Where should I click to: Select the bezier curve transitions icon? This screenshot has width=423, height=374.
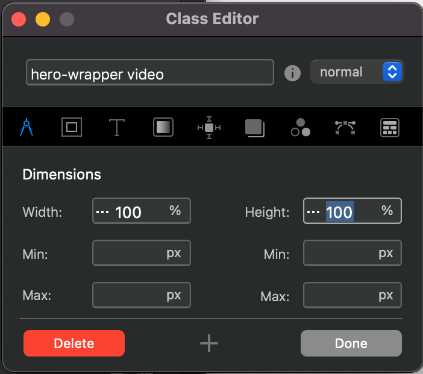click(x=345, y=127)
